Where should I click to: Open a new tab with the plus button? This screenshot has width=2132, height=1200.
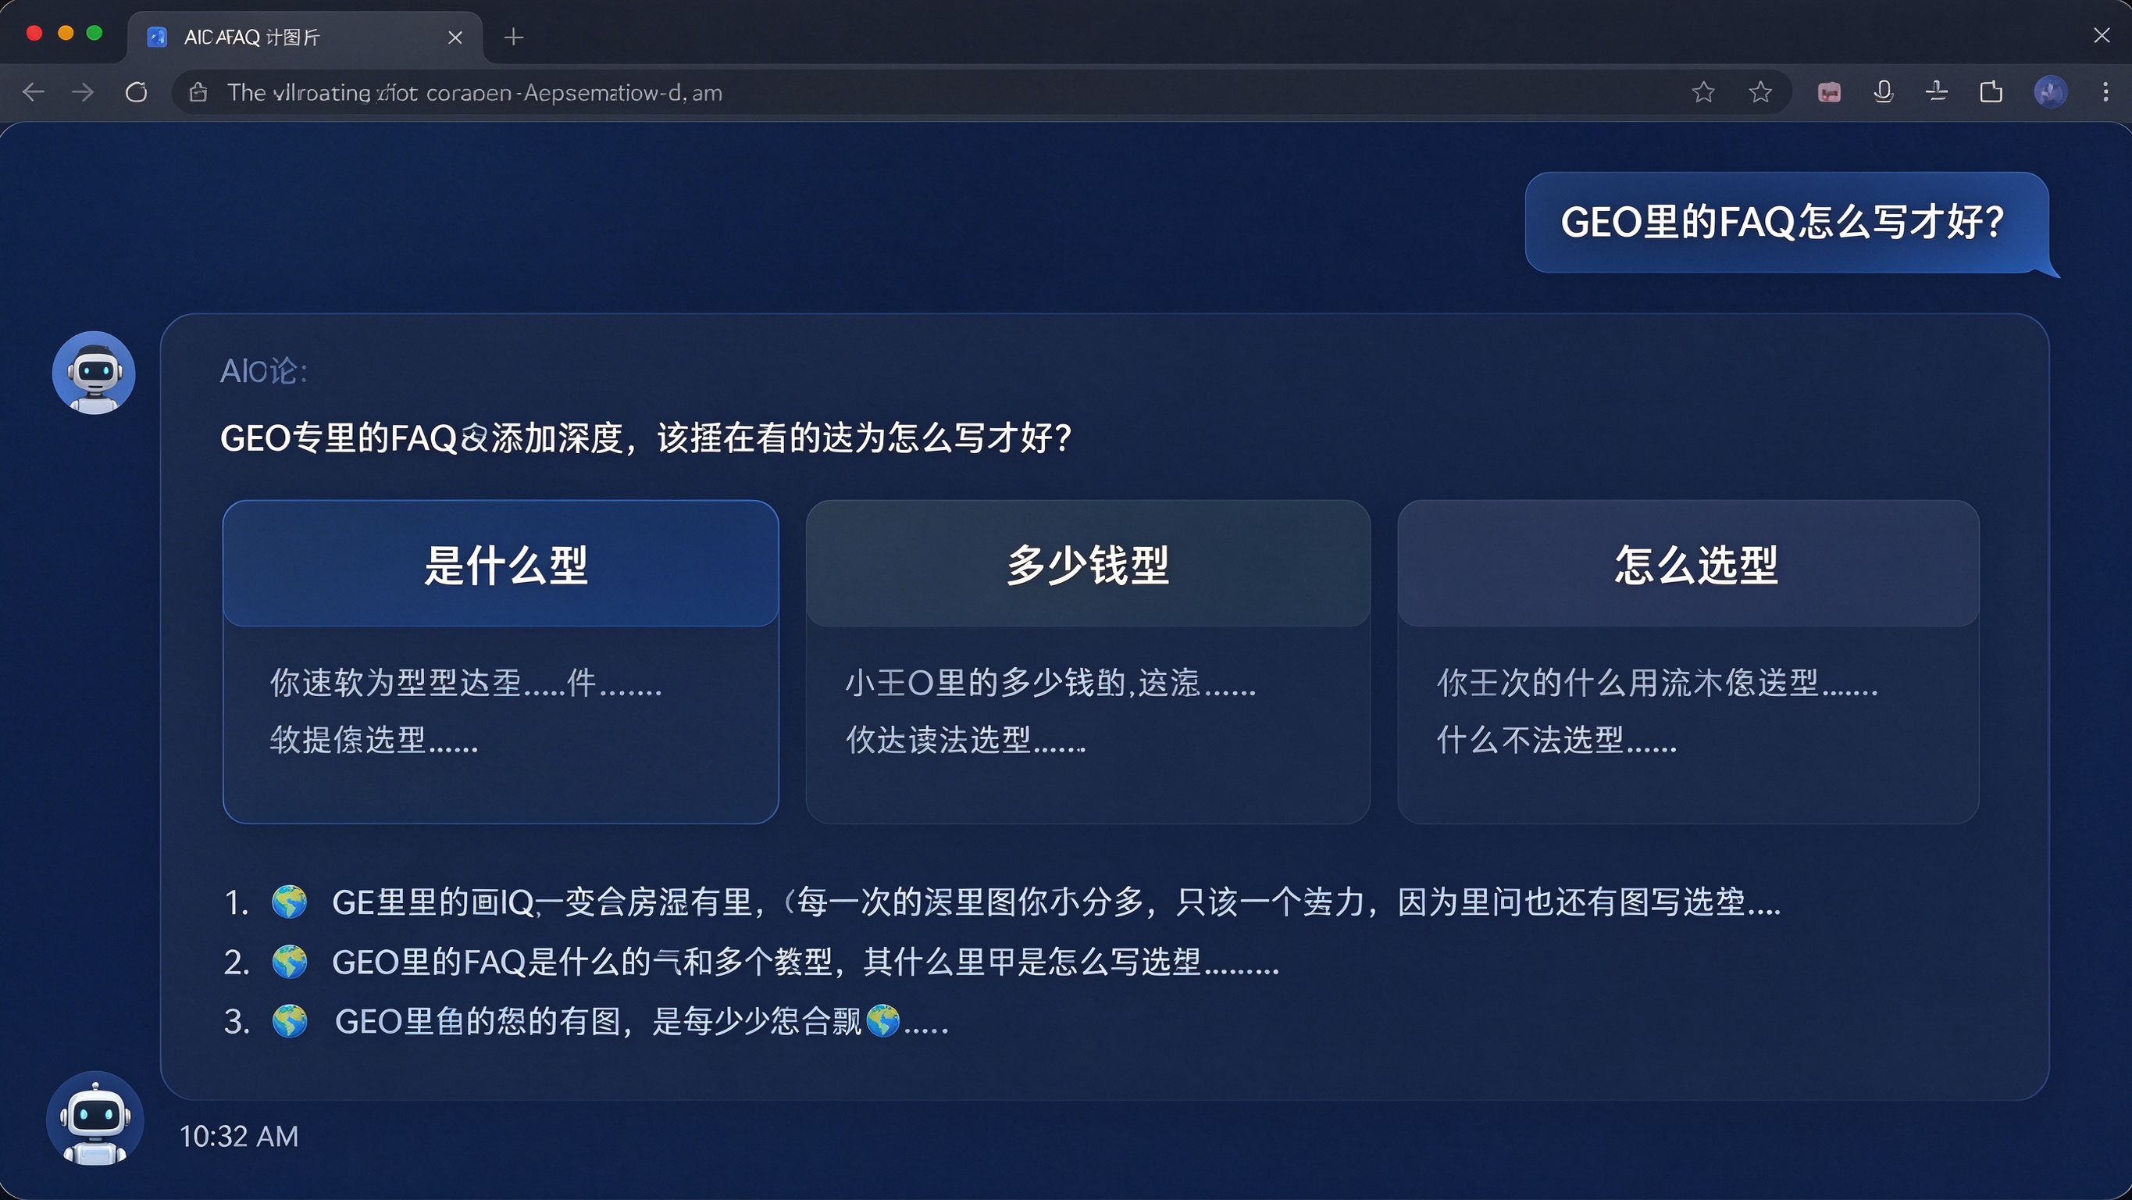513,37
